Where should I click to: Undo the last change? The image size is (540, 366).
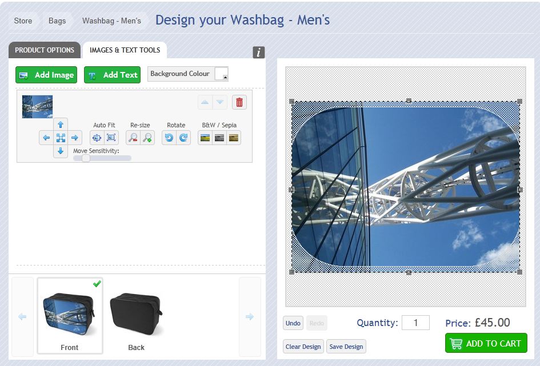pos(293,323)
